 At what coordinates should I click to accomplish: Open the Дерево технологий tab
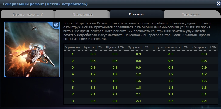click(28, 14)
